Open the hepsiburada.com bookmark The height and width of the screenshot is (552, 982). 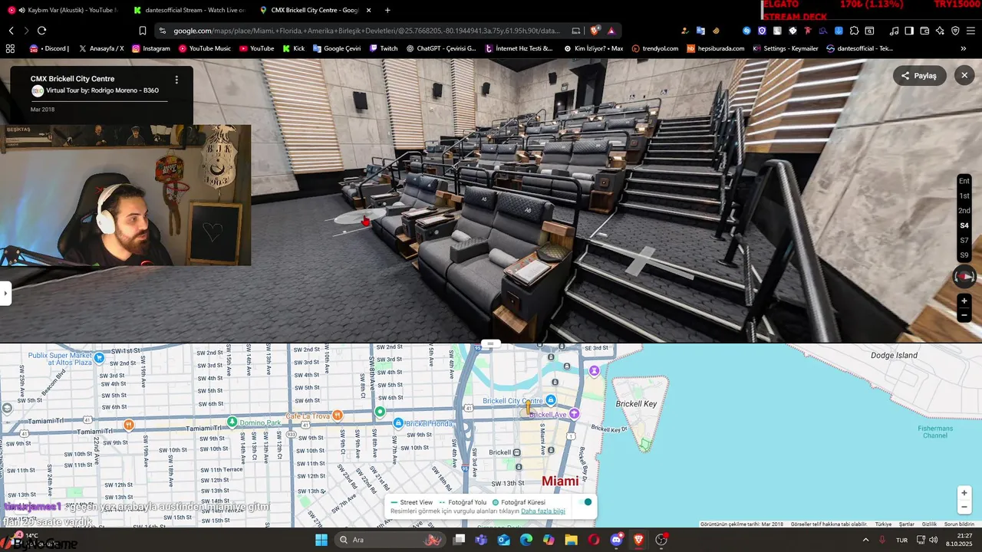tap(715, 48)
